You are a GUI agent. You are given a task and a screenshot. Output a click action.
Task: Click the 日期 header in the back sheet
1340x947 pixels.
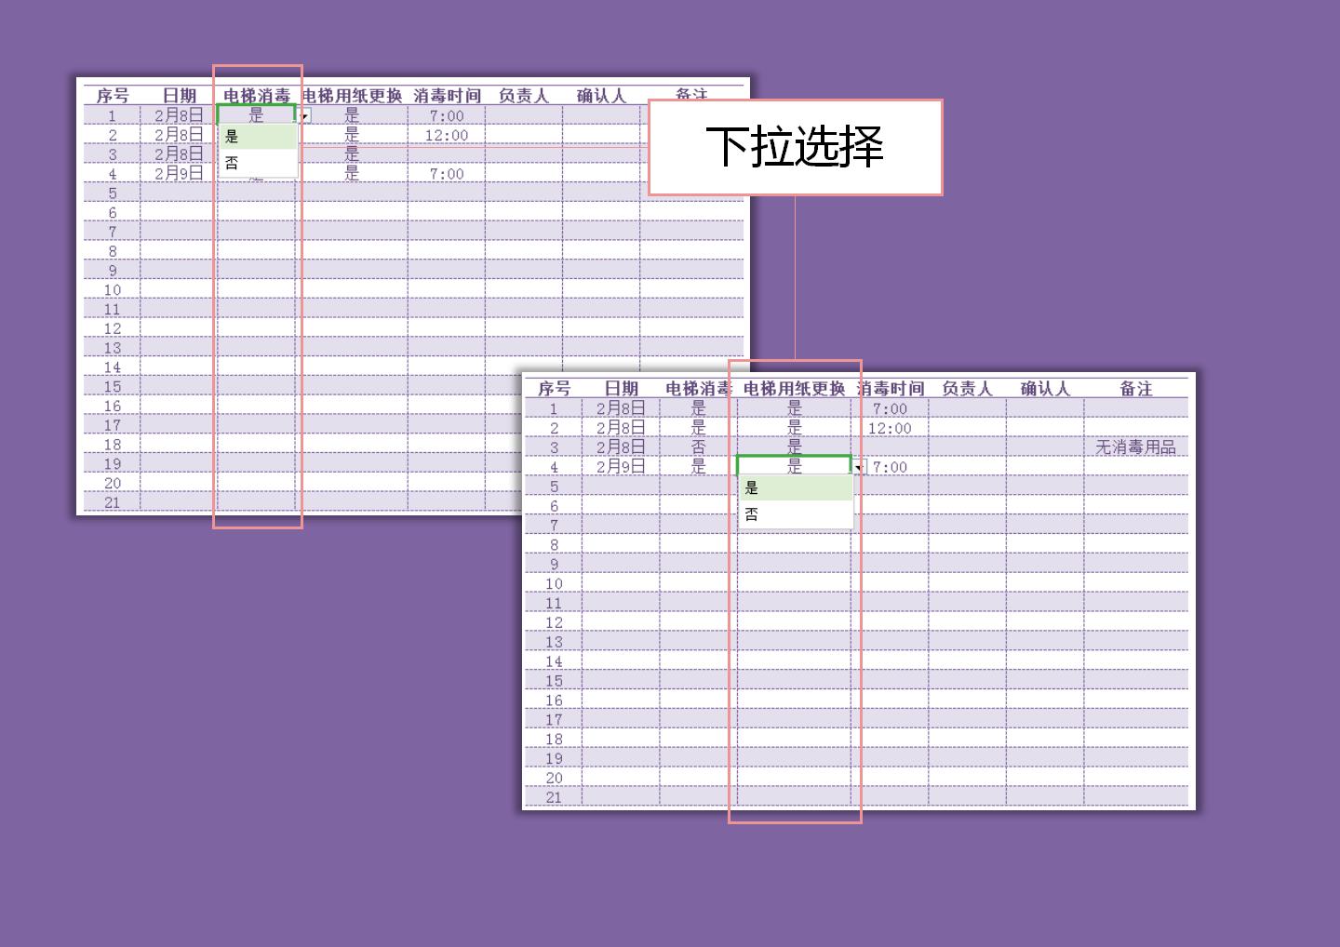tap(179, 95)
